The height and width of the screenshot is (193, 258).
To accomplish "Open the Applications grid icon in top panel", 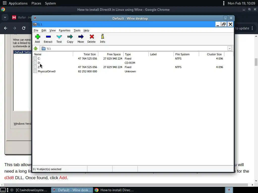I will [x=5, y=3].
